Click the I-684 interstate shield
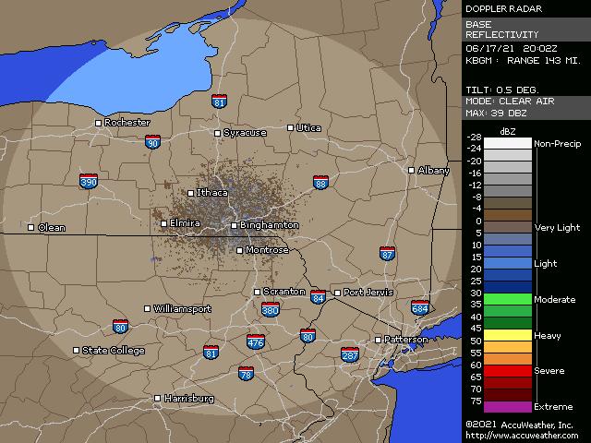This screenshot has width=591, height=443. click(420, 308)
